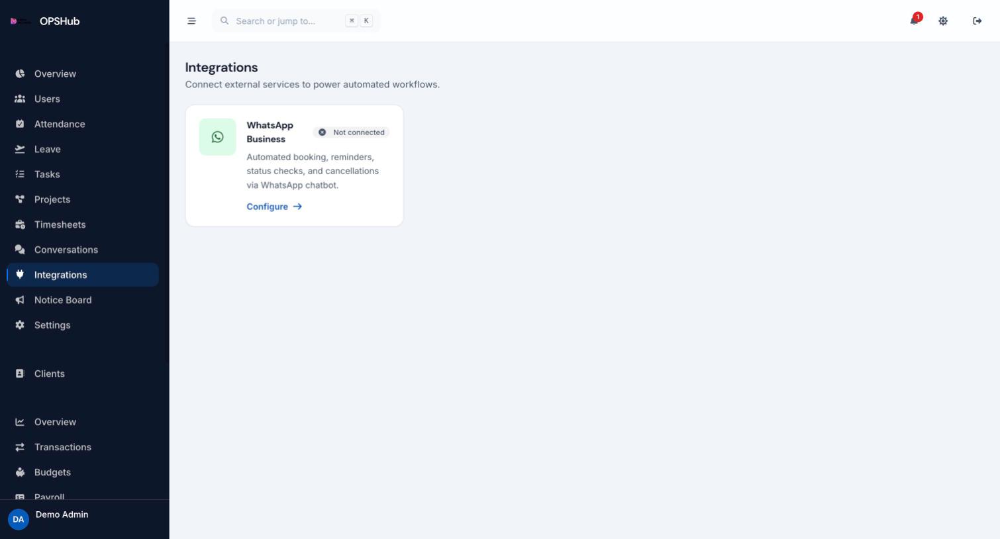Focus the Search or jump to field
Image resolution: width=1000 pixels, height=539 pixels.
click(296, 21)
